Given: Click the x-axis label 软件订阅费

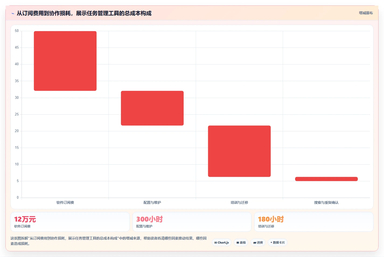Looking at the screenshot, I should pos(65,202).
